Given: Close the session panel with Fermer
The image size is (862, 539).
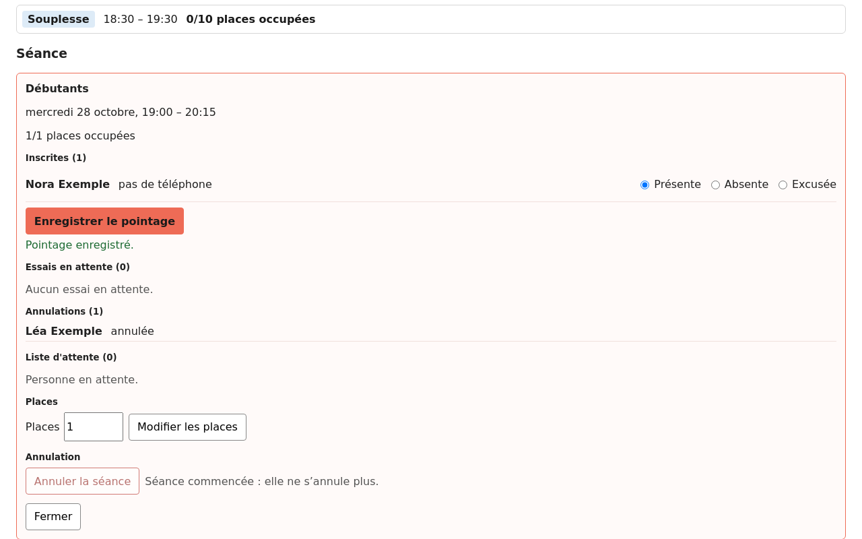Looking at the screenshot, I should [53, 517].
